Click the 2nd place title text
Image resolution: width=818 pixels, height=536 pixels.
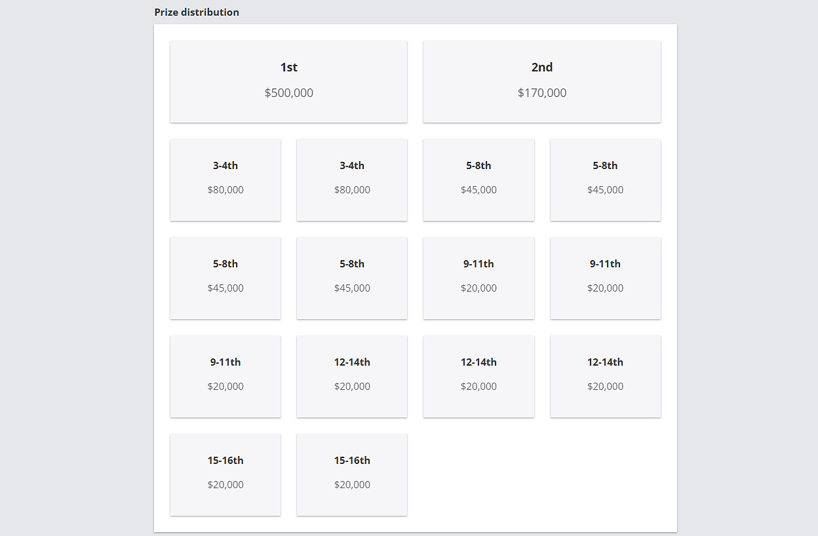pos(542,67)
